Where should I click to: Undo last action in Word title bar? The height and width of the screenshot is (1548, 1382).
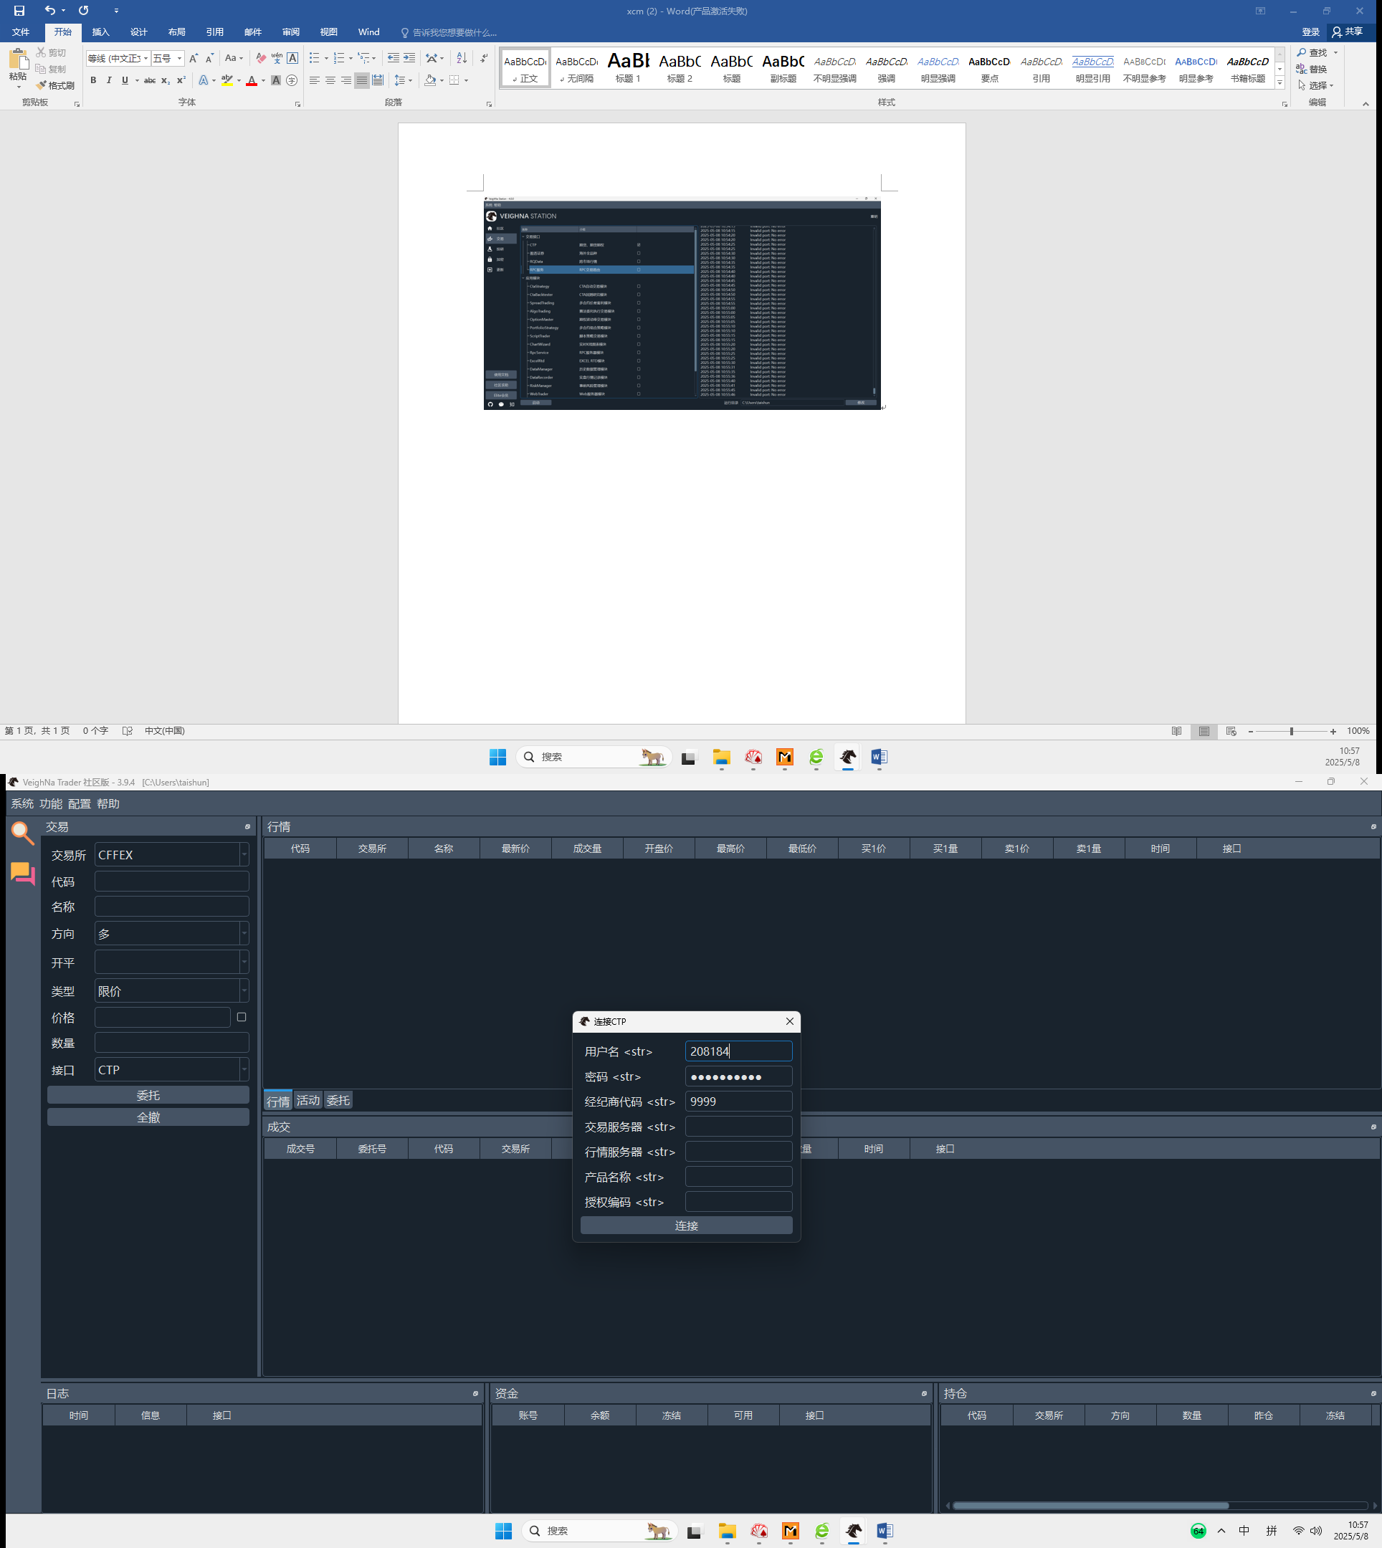tap(49, 11)
